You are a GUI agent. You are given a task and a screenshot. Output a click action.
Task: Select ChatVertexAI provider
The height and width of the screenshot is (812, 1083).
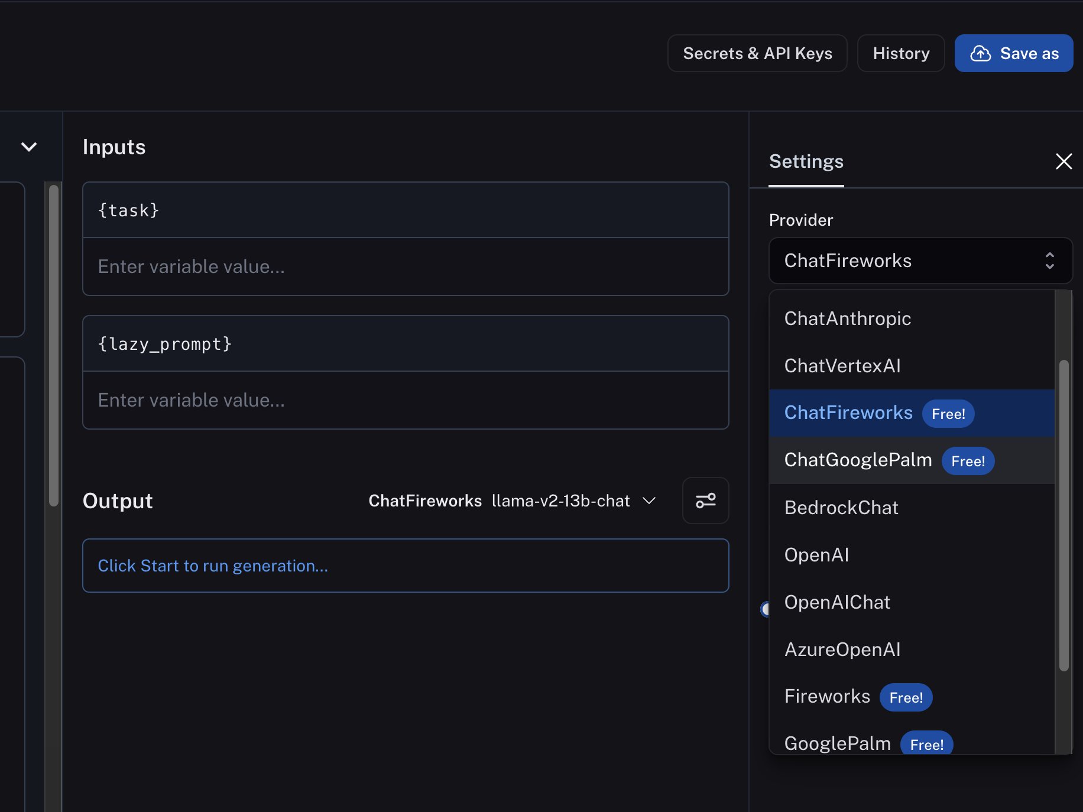(x=912, y=366)
